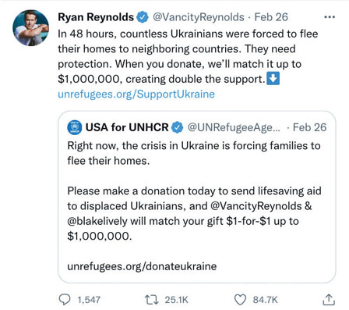
Task: Click the 25.1K retweets count
Action: (176, 300)
